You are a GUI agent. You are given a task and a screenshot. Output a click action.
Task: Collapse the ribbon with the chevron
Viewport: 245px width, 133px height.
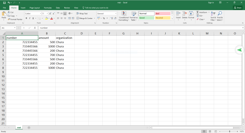[243, 23]
